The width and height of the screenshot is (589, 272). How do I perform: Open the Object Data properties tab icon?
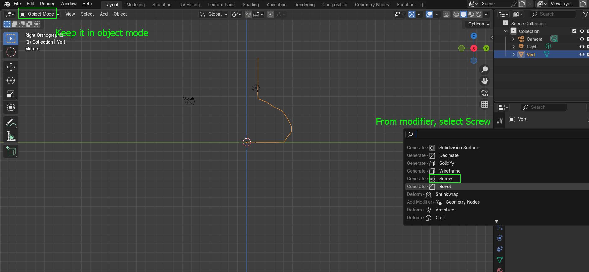(500, 260)
